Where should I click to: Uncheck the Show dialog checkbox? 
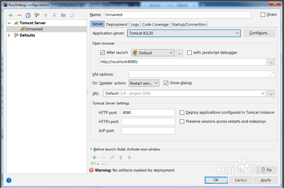click(166, 83)
